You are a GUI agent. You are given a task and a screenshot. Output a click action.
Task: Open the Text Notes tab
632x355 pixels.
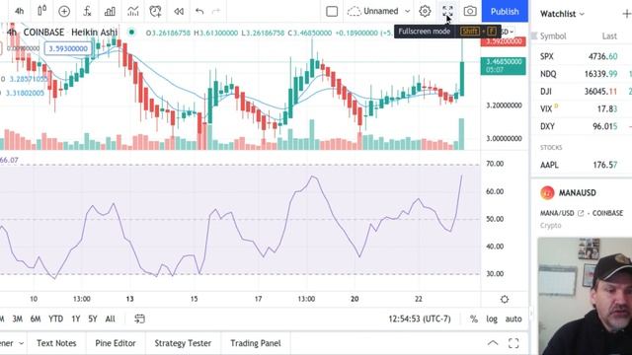coord(56,343)
